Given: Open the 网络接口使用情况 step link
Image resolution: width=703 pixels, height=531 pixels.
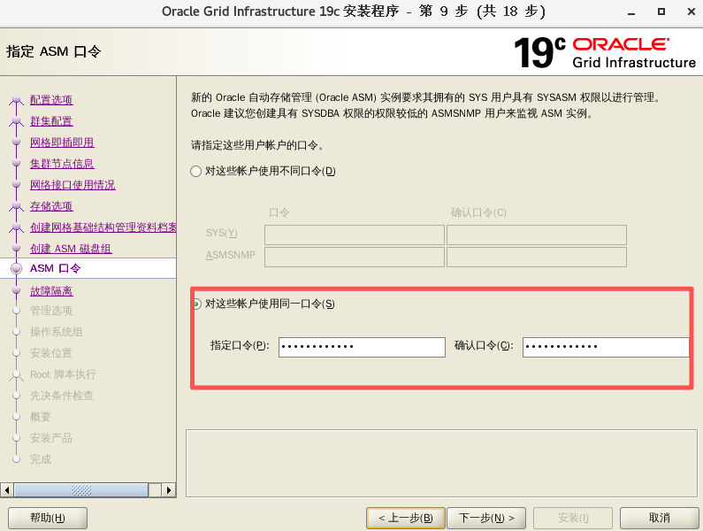Looking at the screenshot, I should (73, 185).
